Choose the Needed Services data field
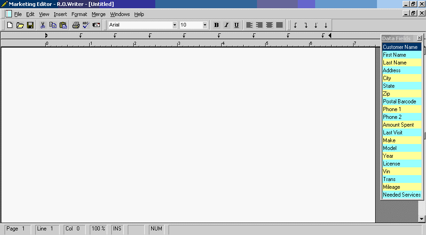This screenshot has width=426, height=235. coord(401,195)
